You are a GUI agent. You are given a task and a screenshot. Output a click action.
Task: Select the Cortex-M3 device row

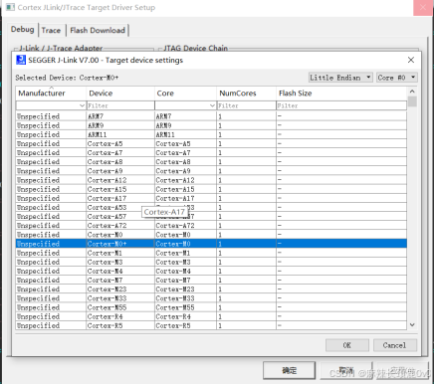pos(211,262)
